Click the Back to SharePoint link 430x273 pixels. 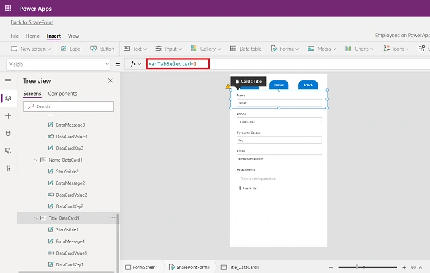tap(32, 22)
